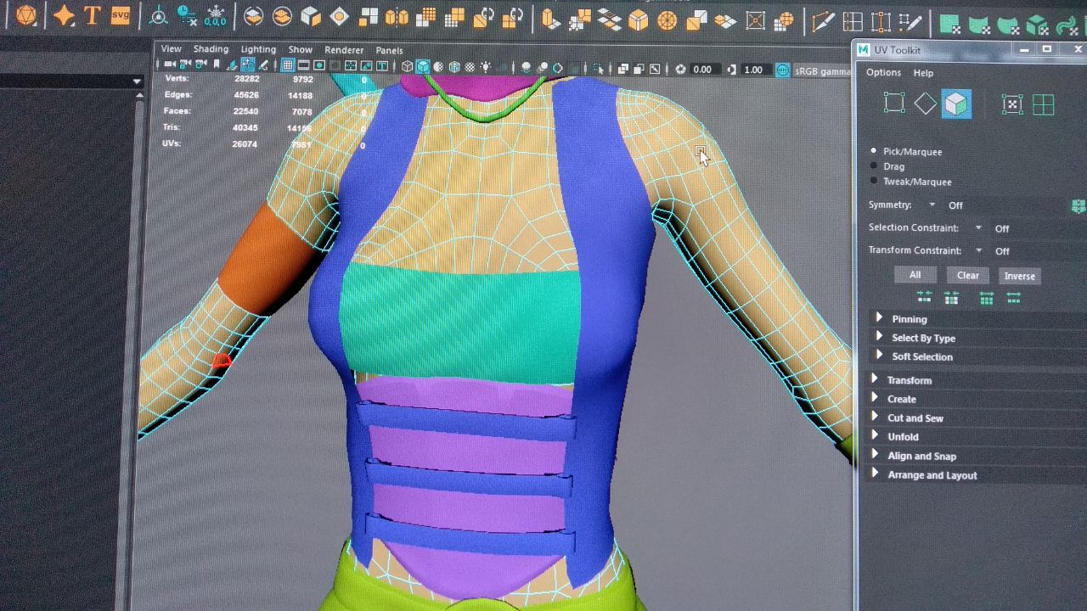This screenshot has width=1087, height=611.
Task: Toggle the Resolution Gate icon in panel toolbar
Action: (x=320, y=66)
